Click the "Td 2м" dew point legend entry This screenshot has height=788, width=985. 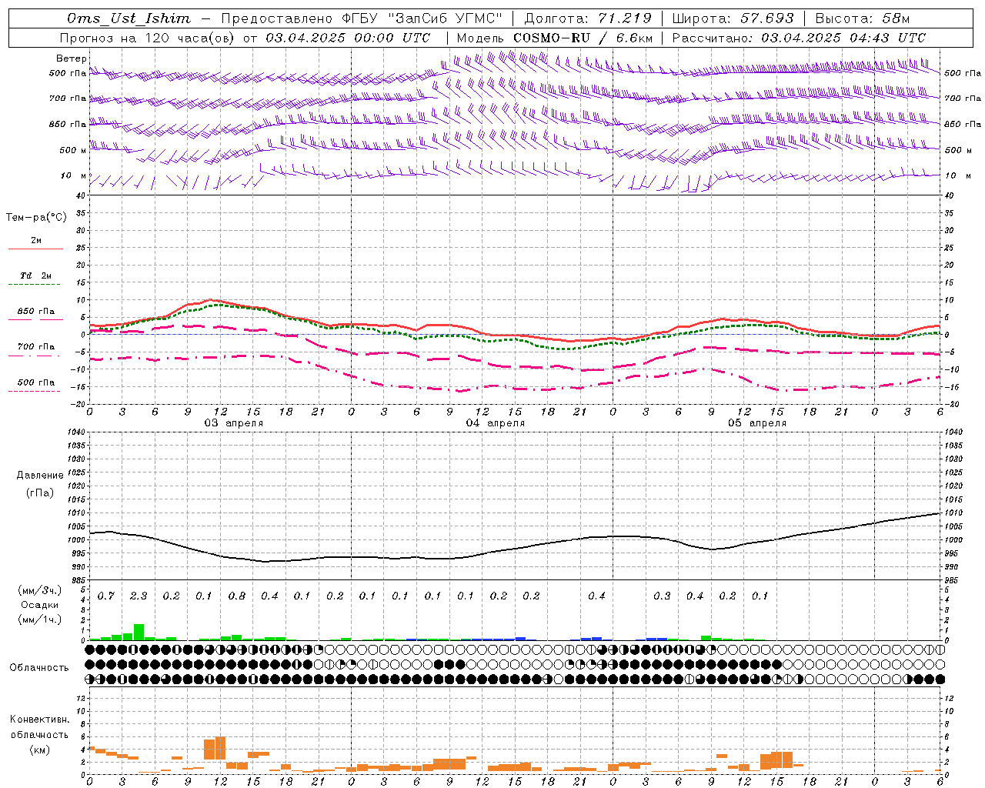[35, 275]
